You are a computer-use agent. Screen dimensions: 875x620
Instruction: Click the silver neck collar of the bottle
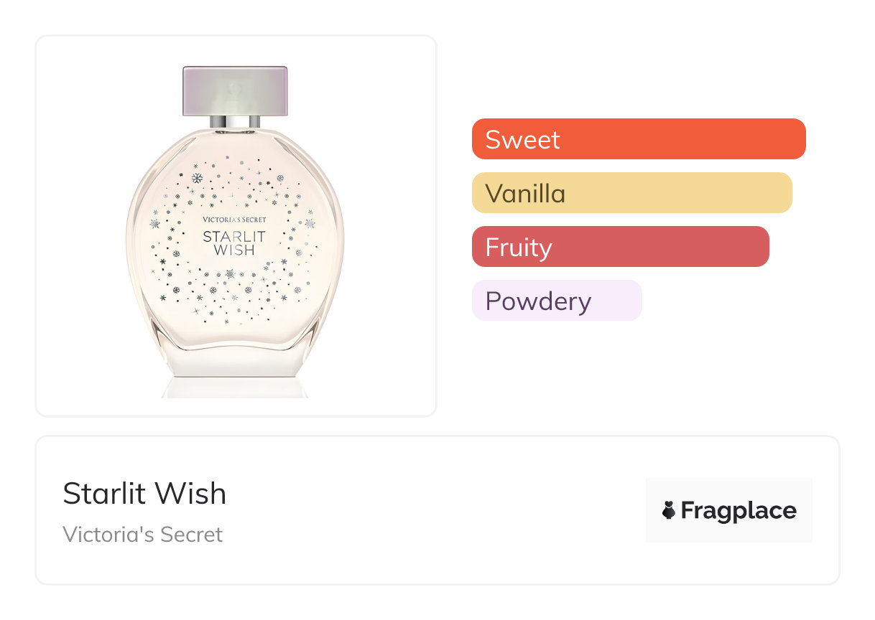pyautogui.click(x=235, y=121)
